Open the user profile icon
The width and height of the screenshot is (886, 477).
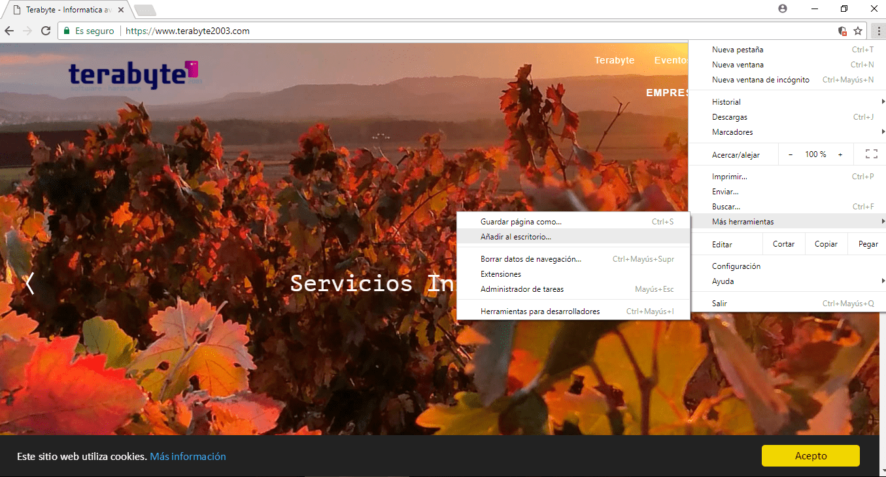tap(783, 9)
